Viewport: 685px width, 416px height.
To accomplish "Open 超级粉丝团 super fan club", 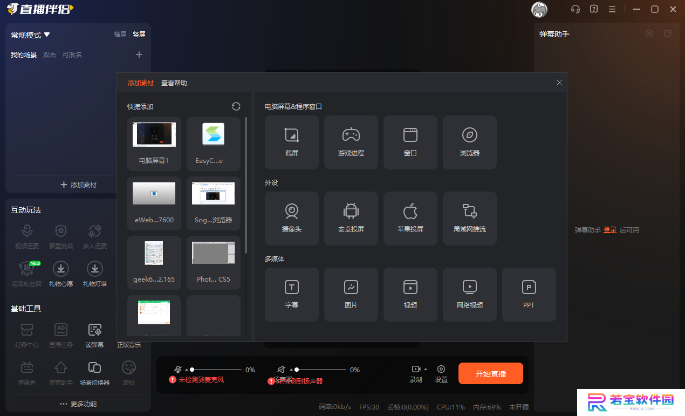I will click(x=27, y=274).
